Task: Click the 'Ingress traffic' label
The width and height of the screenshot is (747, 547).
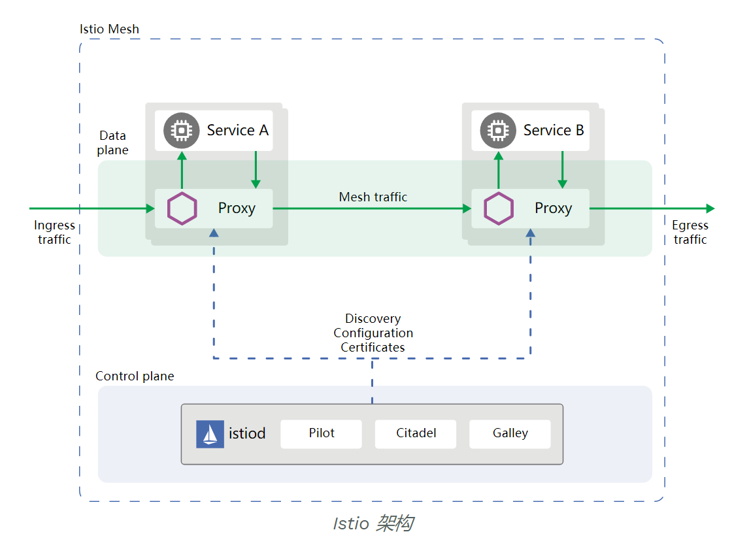Action: (x=54, y=232)
